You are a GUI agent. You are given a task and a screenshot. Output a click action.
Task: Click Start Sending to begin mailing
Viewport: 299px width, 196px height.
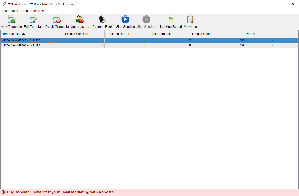(x=125, y=22)
